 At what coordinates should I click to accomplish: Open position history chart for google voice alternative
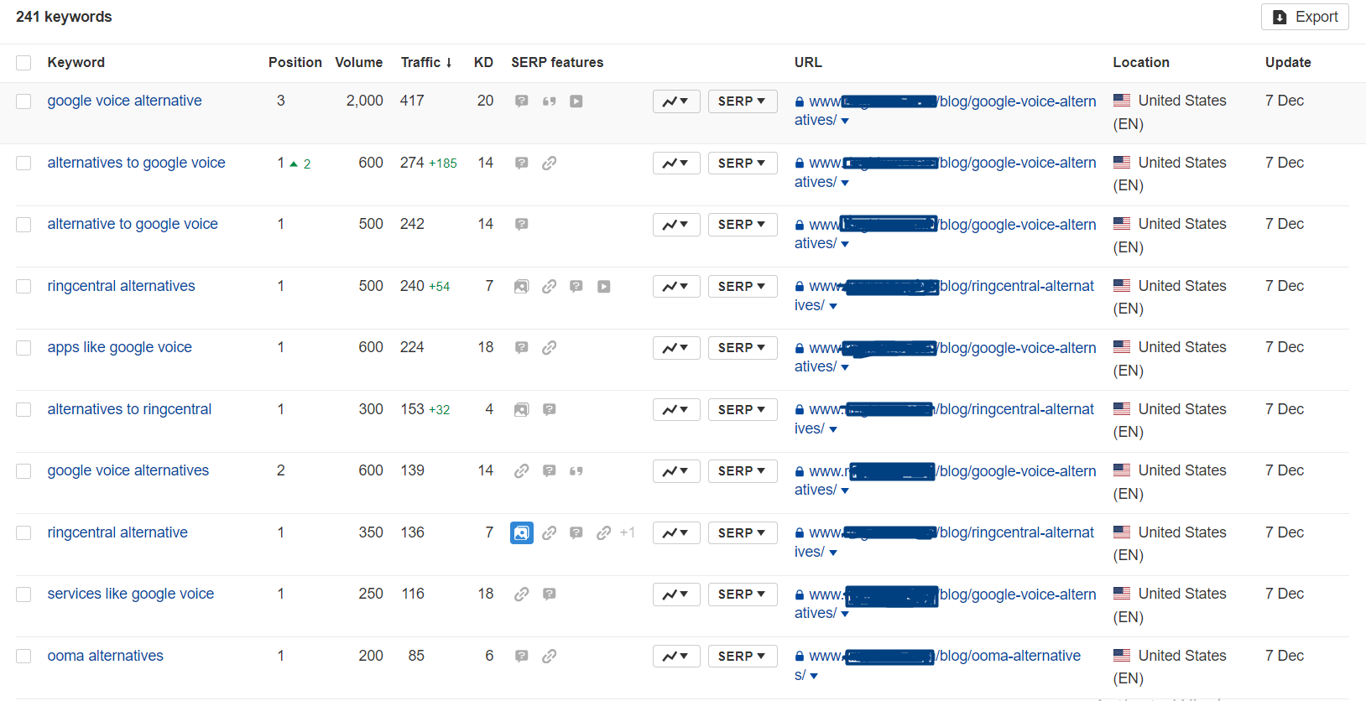point(676,101)
